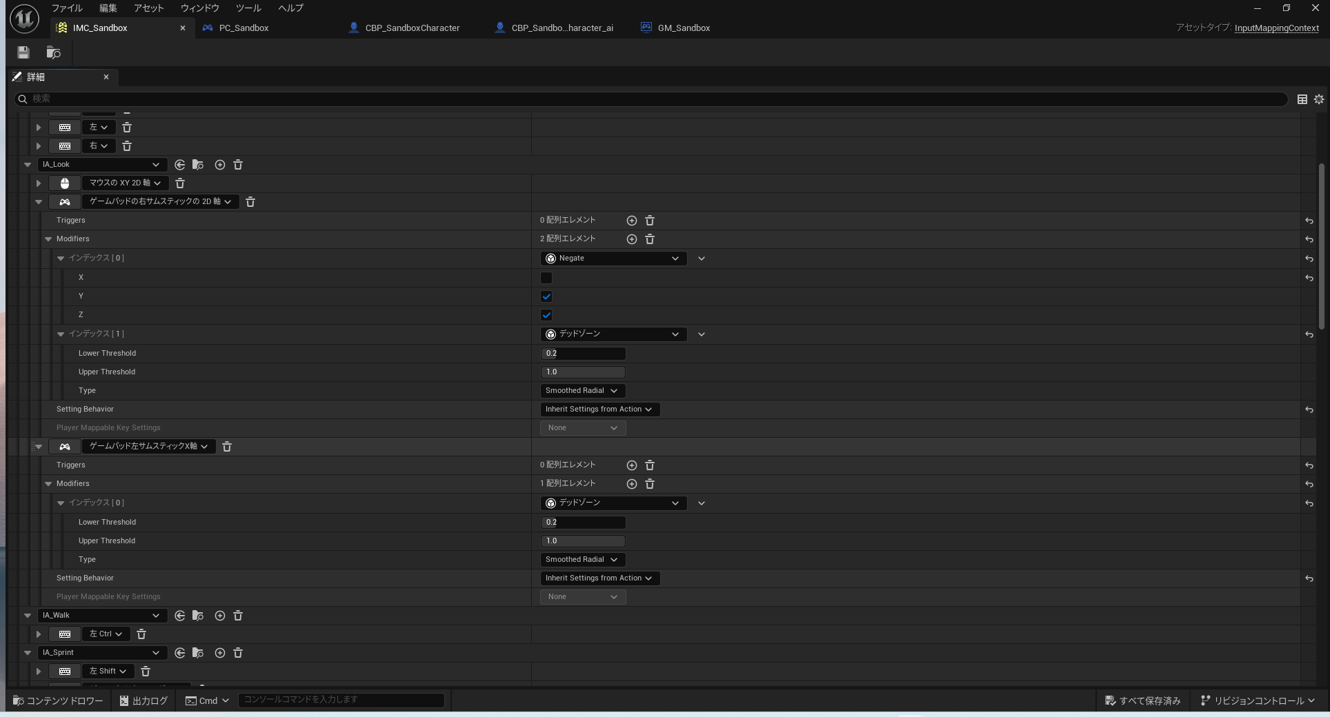Delete the left Shift key mapping

pyautogui.click(x=146, y=671)
